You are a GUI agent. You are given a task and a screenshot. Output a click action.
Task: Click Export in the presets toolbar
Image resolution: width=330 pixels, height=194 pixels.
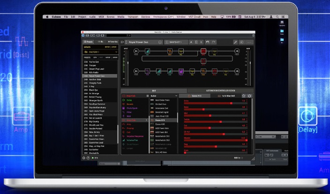click(115, 57)
